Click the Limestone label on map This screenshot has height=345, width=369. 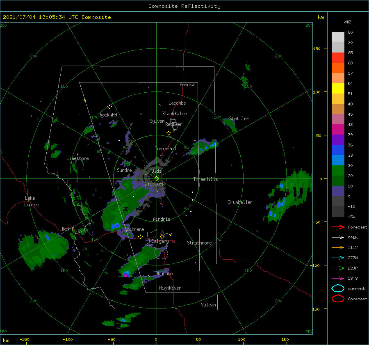tap(77, 158)
